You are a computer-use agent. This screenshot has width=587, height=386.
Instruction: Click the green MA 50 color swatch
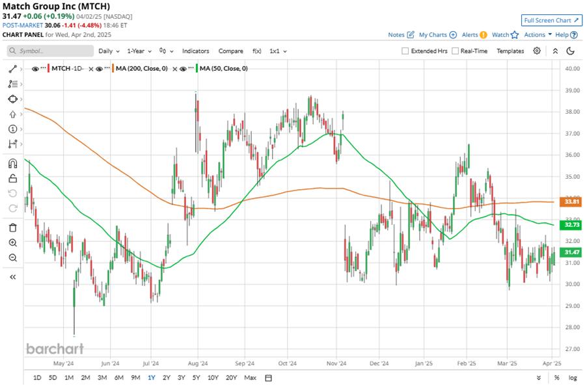[x=195, y=68]
